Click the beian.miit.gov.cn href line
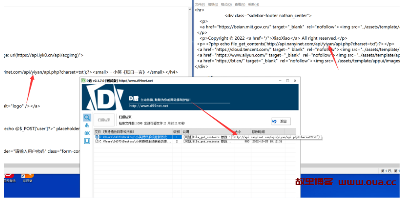409x198 pixels. [x=299, y=27]
